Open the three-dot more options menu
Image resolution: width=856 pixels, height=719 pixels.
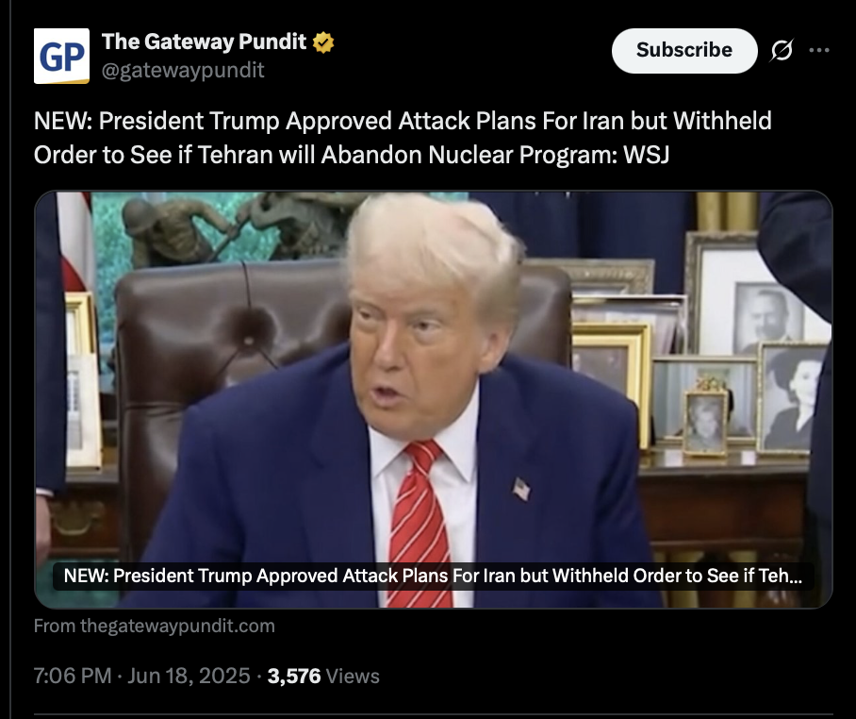[x=819, y=50]
